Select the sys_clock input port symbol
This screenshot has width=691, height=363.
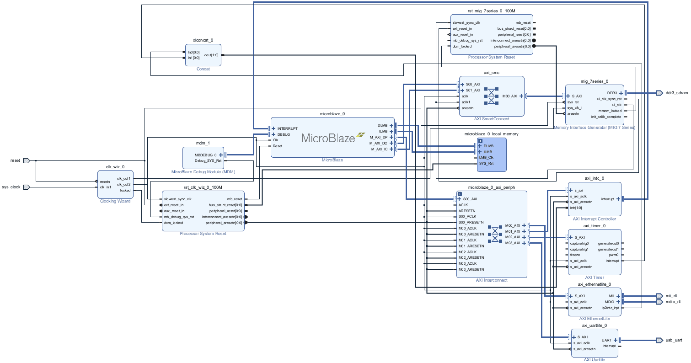27,187
